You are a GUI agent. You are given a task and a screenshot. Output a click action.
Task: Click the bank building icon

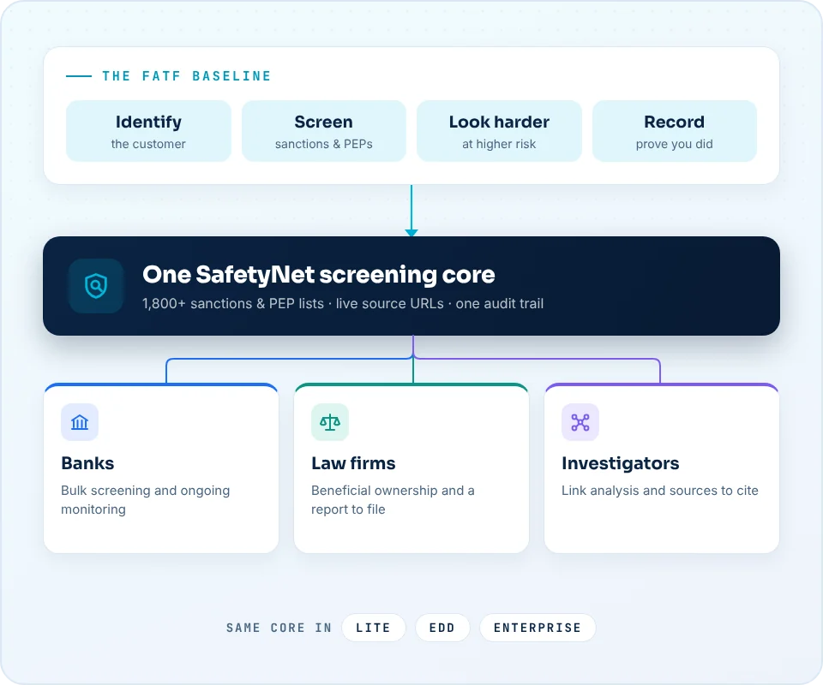[x=80, y=422]
